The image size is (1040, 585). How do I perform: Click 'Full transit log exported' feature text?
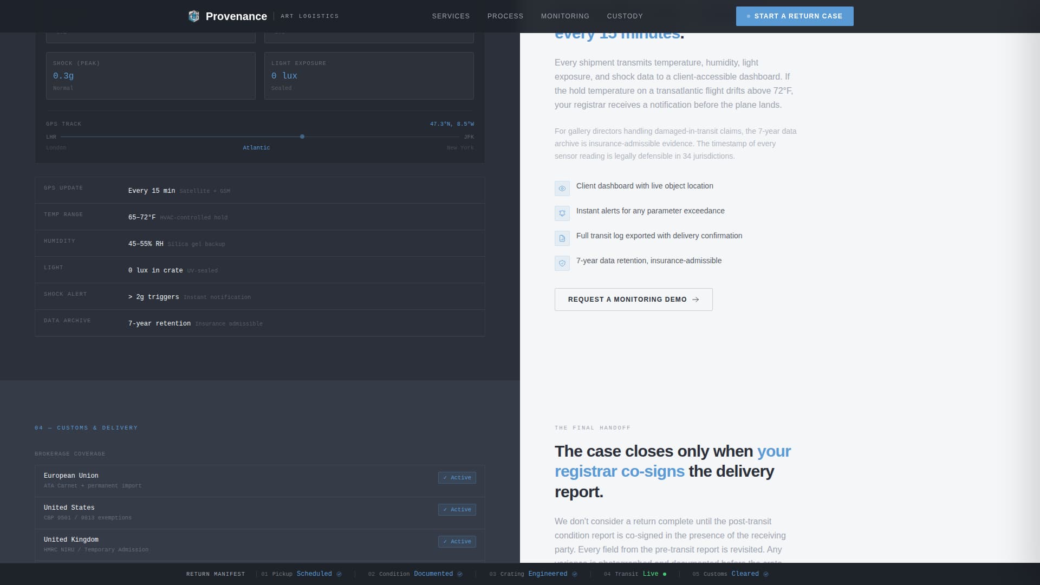[x=659, y=236]
